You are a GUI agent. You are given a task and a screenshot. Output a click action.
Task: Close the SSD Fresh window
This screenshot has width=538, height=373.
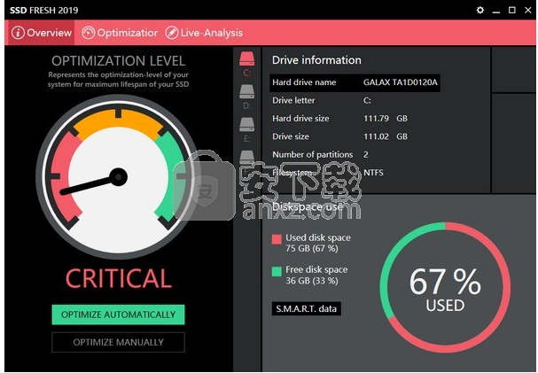coord(528,10)
